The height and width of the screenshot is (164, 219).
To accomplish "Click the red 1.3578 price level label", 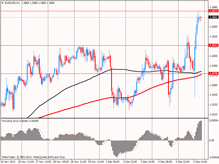I will tap(214, 74).
